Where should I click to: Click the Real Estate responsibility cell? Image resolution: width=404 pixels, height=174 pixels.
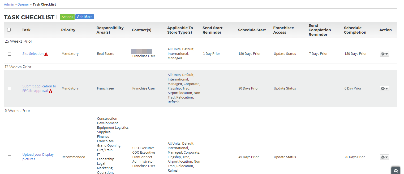(106, 54)
